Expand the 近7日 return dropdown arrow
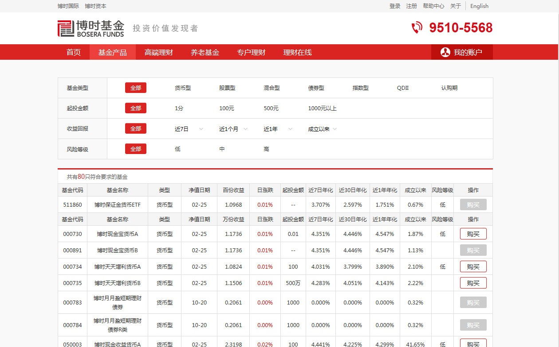This screenshot has height=347, width=559. 201,129
